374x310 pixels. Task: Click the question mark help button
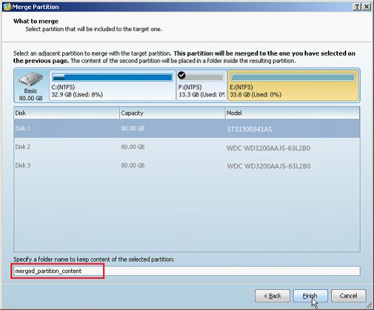click(x=357, y=6)
